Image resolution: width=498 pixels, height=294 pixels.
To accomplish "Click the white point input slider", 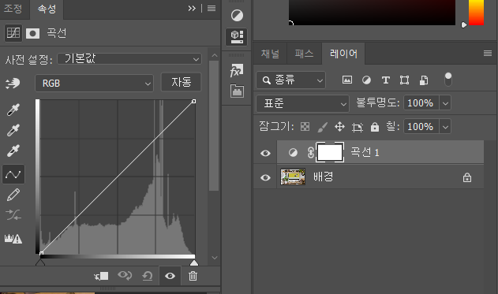I will [x=194, y=262].
